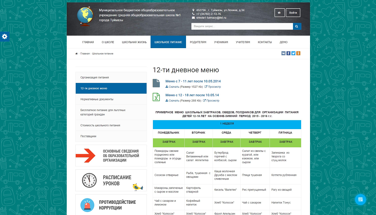Switch to the УЧИТЕЛЯМ section
This screenshot has height=215, width=376.
tap(242, 42)
